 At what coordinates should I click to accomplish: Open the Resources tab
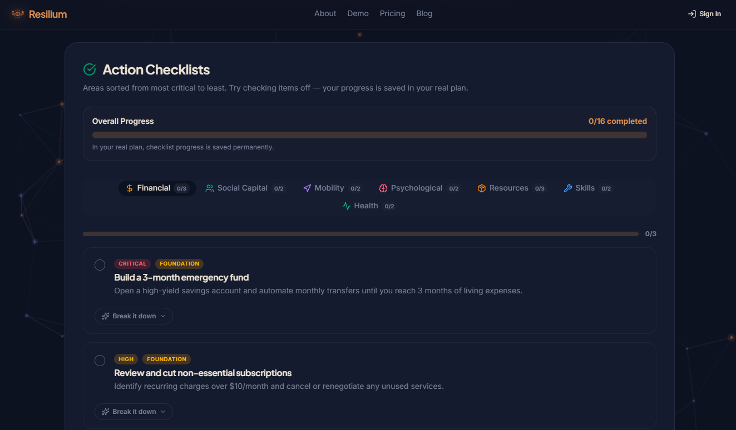click(512, 188)
